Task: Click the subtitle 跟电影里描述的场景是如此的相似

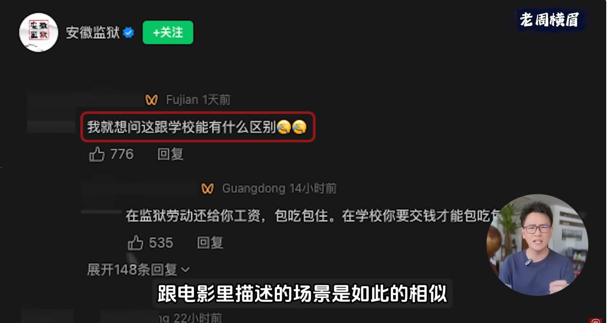Action: point(302,293)
